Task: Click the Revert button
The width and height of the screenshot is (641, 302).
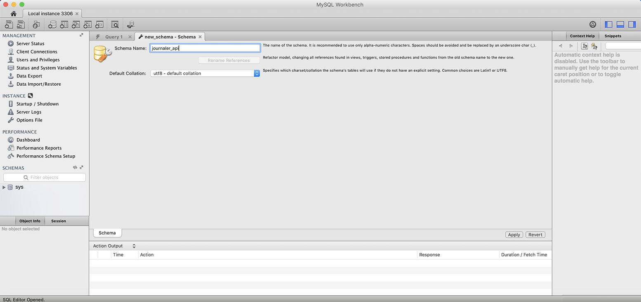Action: (535, 234)
